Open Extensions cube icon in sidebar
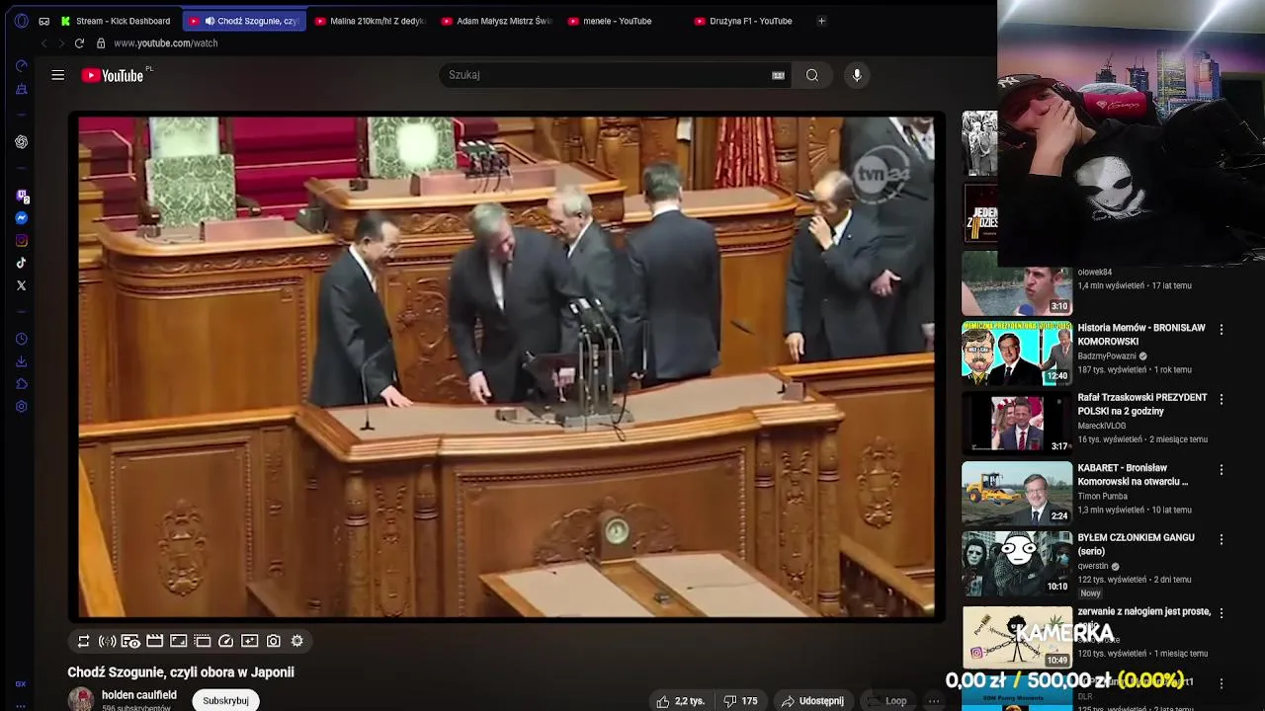The width and height of the screenshot is (1265, 711). point(21,384)
